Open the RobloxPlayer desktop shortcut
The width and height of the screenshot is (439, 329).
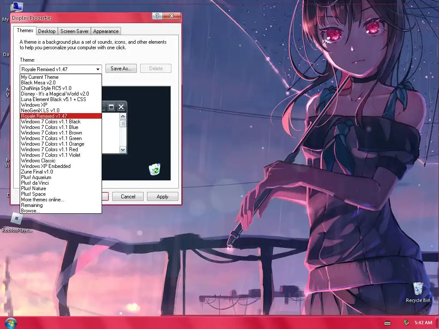(x=17, y=223)
